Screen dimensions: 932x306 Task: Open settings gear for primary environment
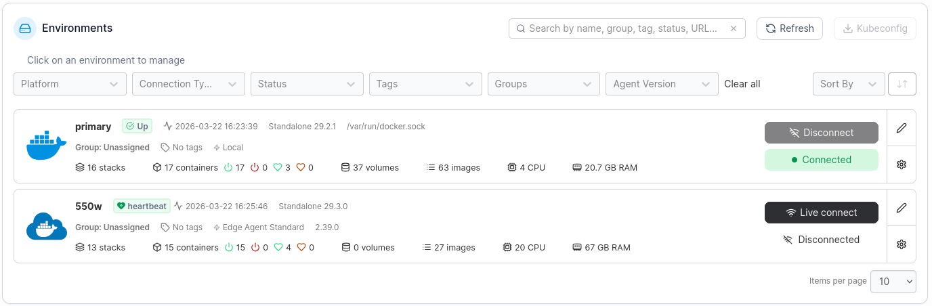pos(901,165)
